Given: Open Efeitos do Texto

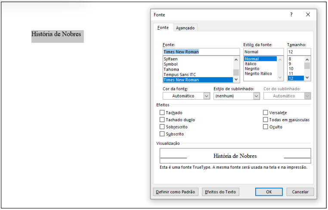Looking at the screenshot, I should pyautogui.click(x=220, y=192).
